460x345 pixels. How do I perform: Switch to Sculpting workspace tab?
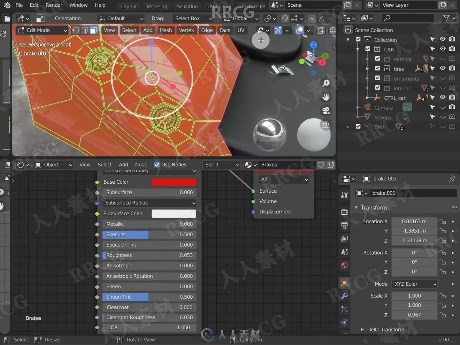tap(187, 6)
